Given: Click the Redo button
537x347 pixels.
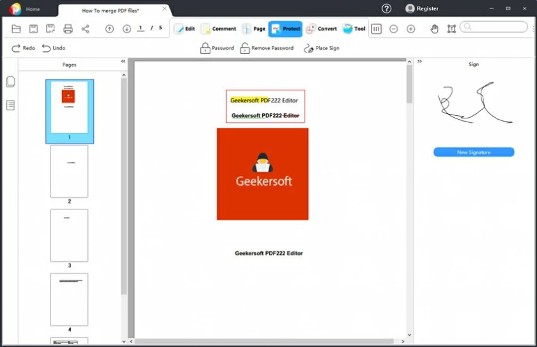Looking at the screenshot, I should (x=23, y=48).
